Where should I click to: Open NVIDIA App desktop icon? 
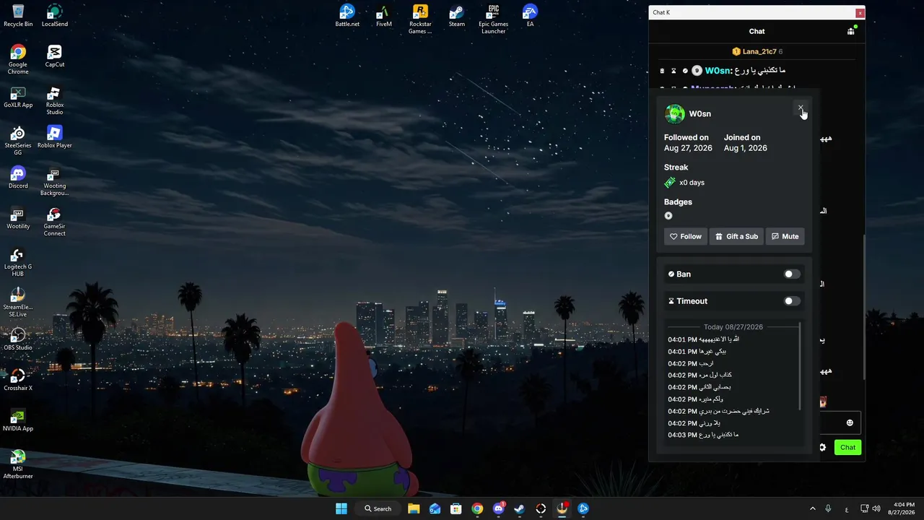pos(18,420)
